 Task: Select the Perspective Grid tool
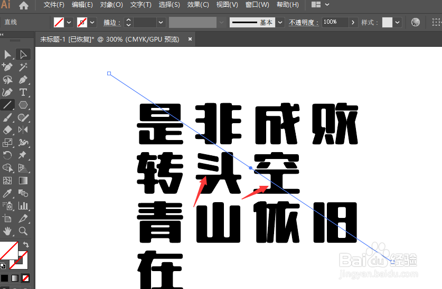tap(23, 168)
